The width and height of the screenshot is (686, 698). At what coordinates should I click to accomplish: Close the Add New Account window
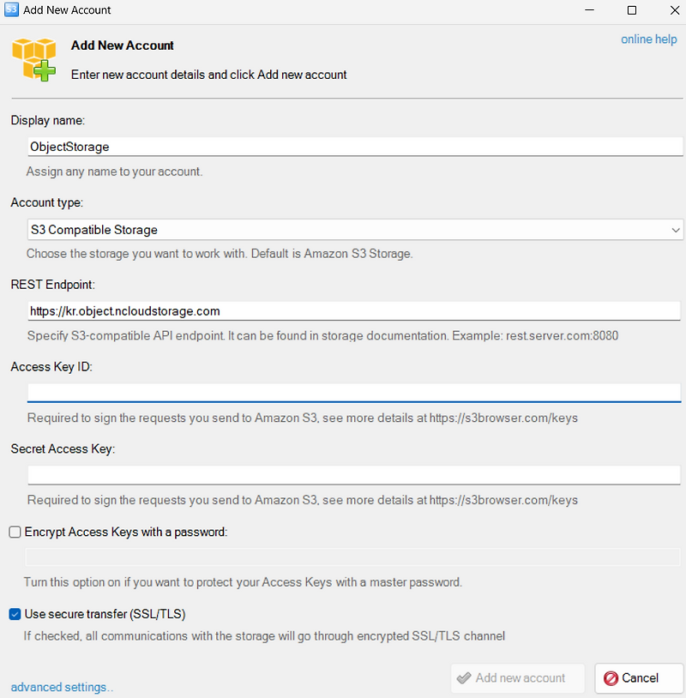click(671, 10)
